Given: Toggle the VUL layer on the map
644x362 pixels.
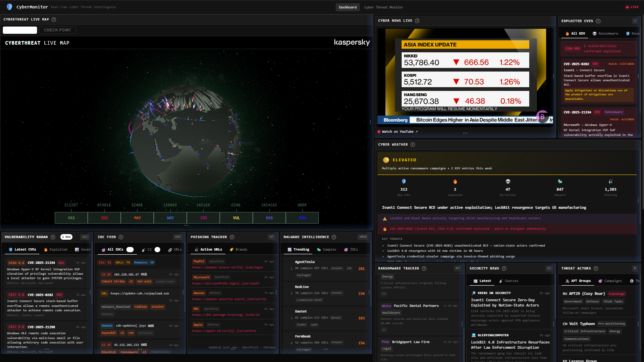Looking at the screenshot, I should (x=236, y=218).
